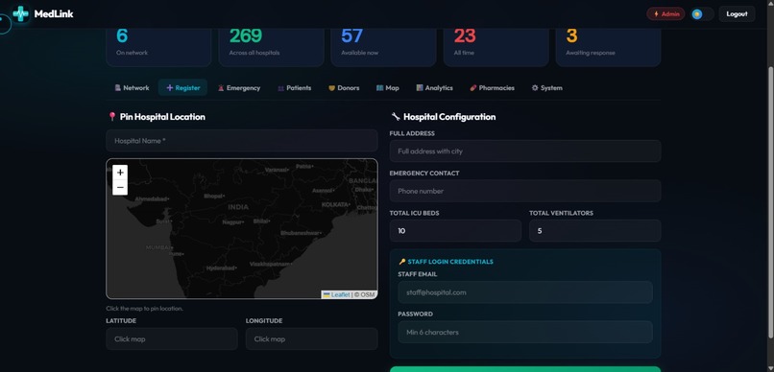Click the Total ICU Beds field
The image size is (774, 372).
[455, 231]
